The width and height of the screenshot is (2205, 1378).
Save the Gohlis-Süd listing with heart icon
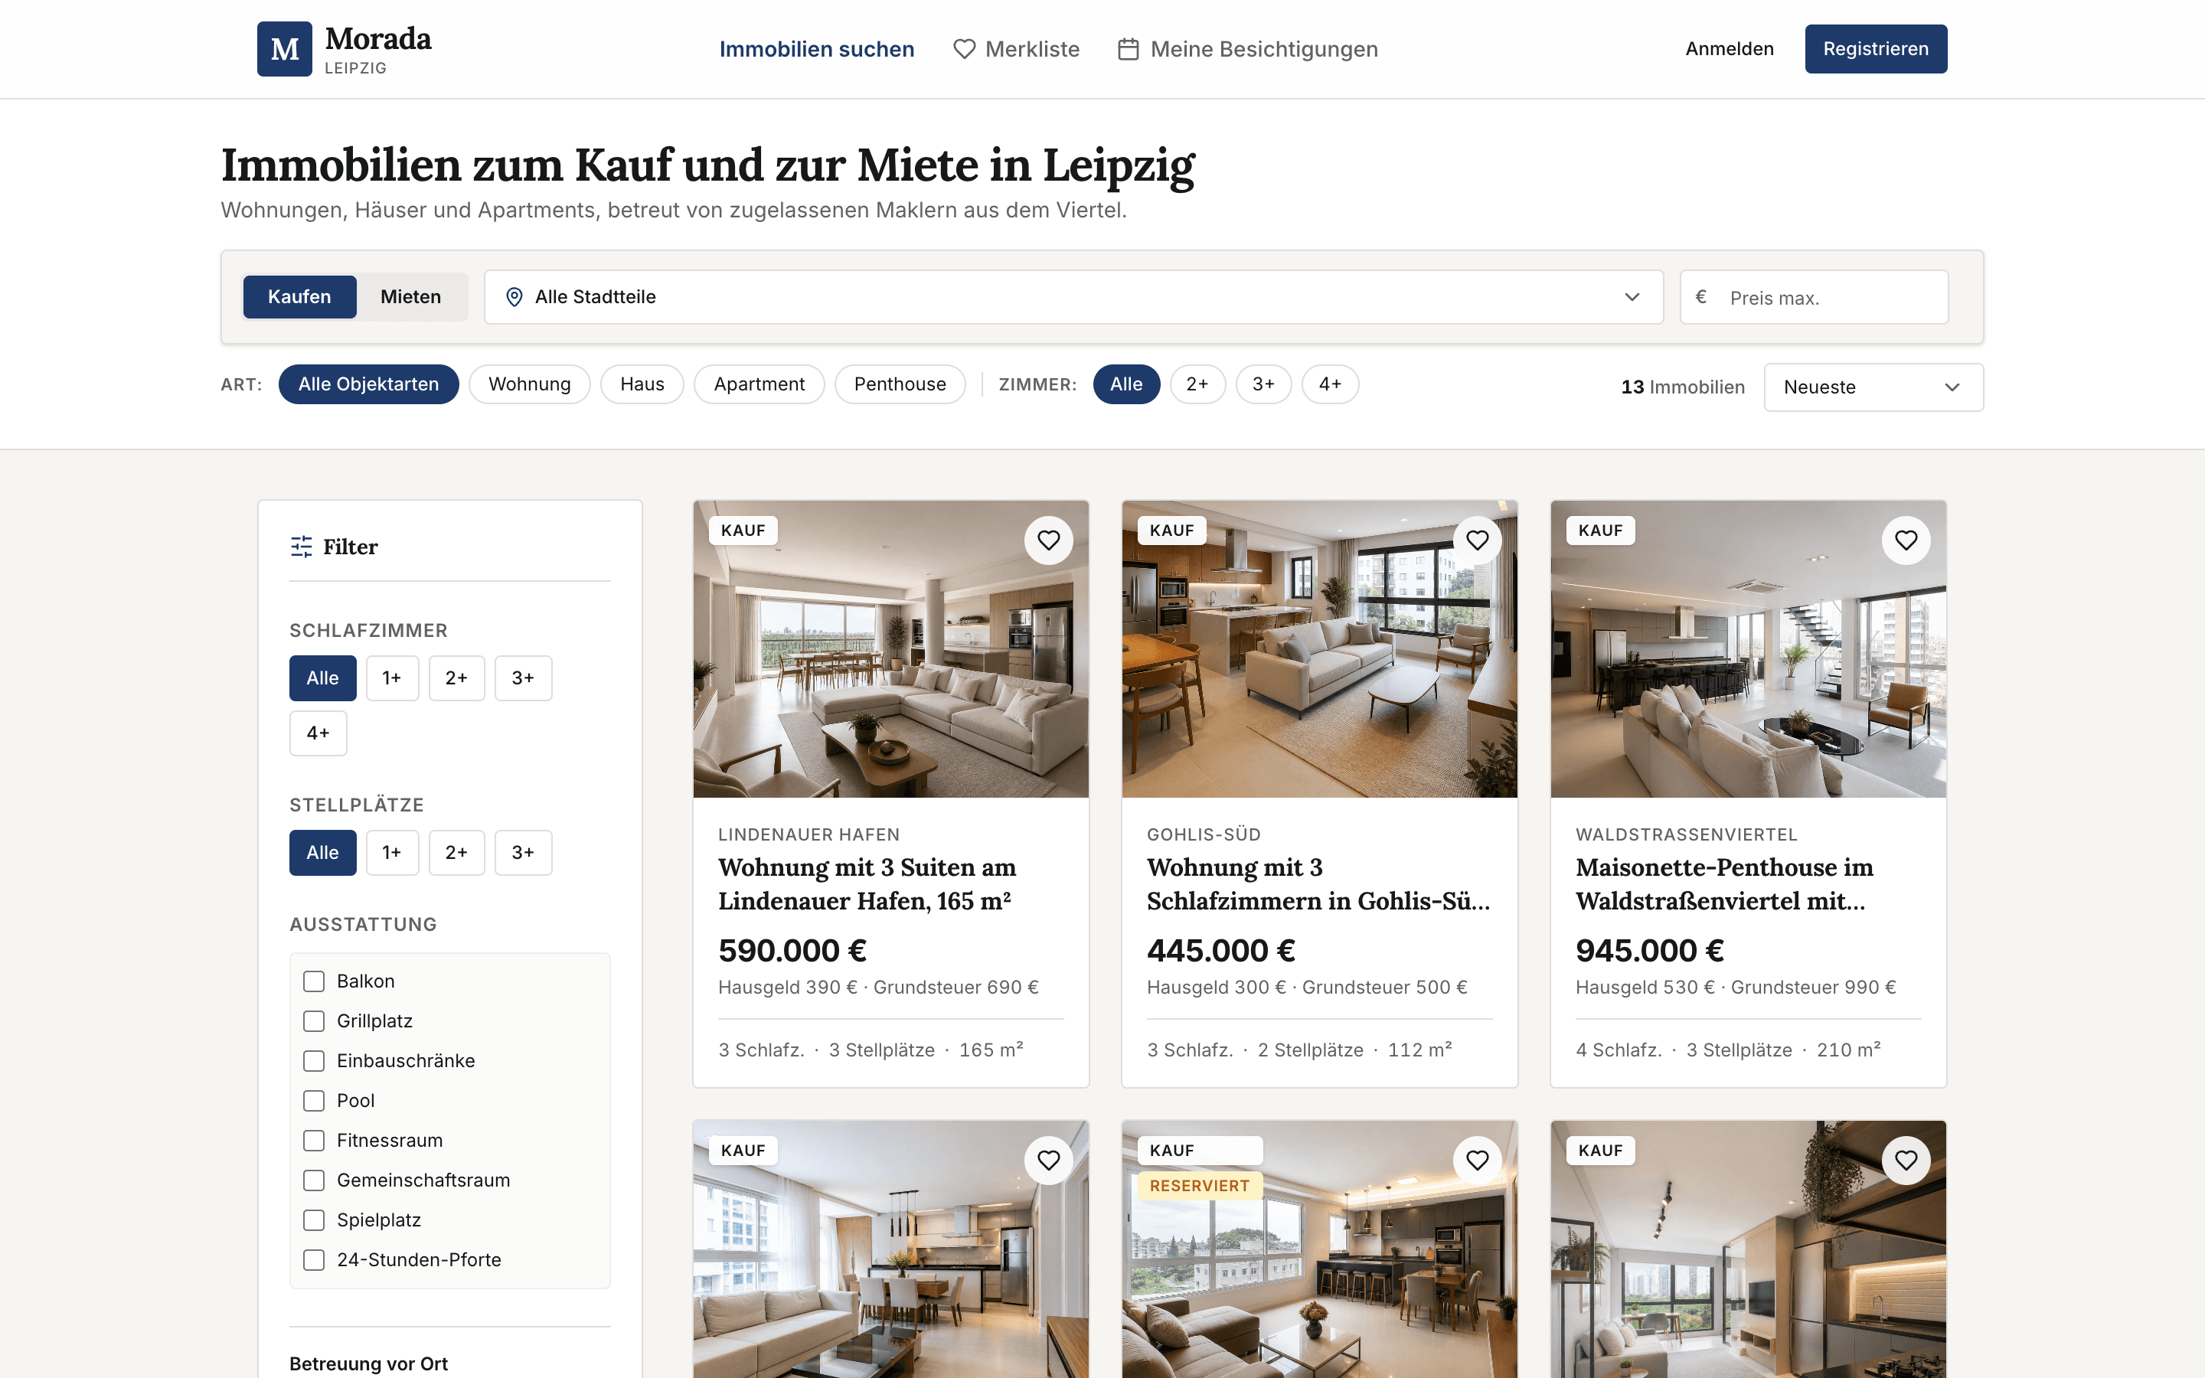click(x=1477, y=540)
